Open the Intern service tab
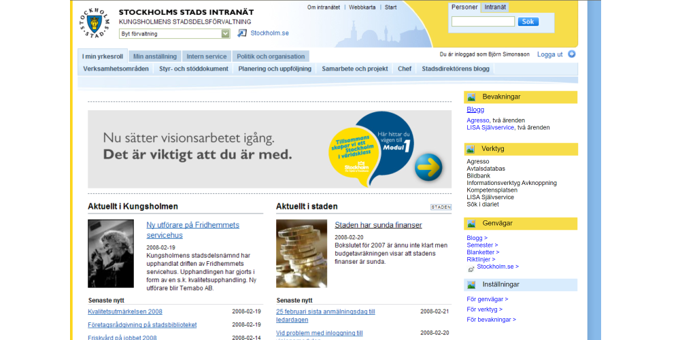Image resolution: width=680 pixels, height=340 pixels. coord(207,56)
